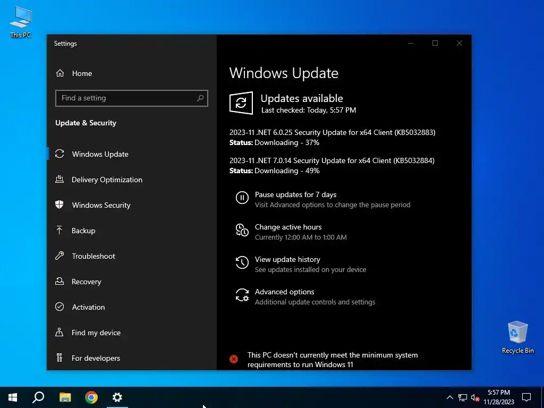Viewport: 544px width, 408px height.
Task: Select the Recycle Bin desktop icon
Action: (x=517, y=337)
